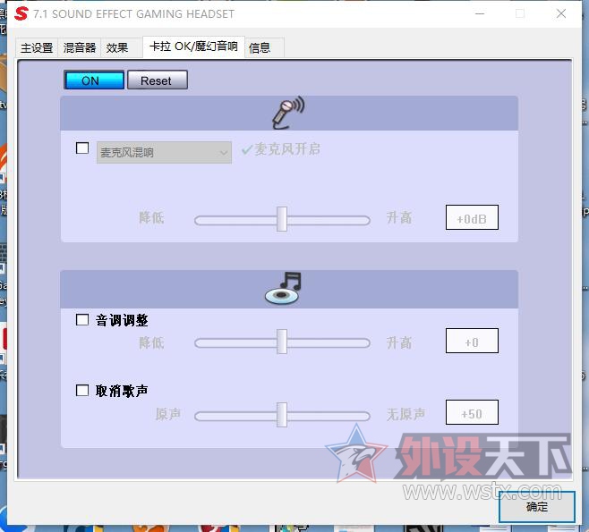
Task: Click the singing microphone icon
Action: [288, 113]
